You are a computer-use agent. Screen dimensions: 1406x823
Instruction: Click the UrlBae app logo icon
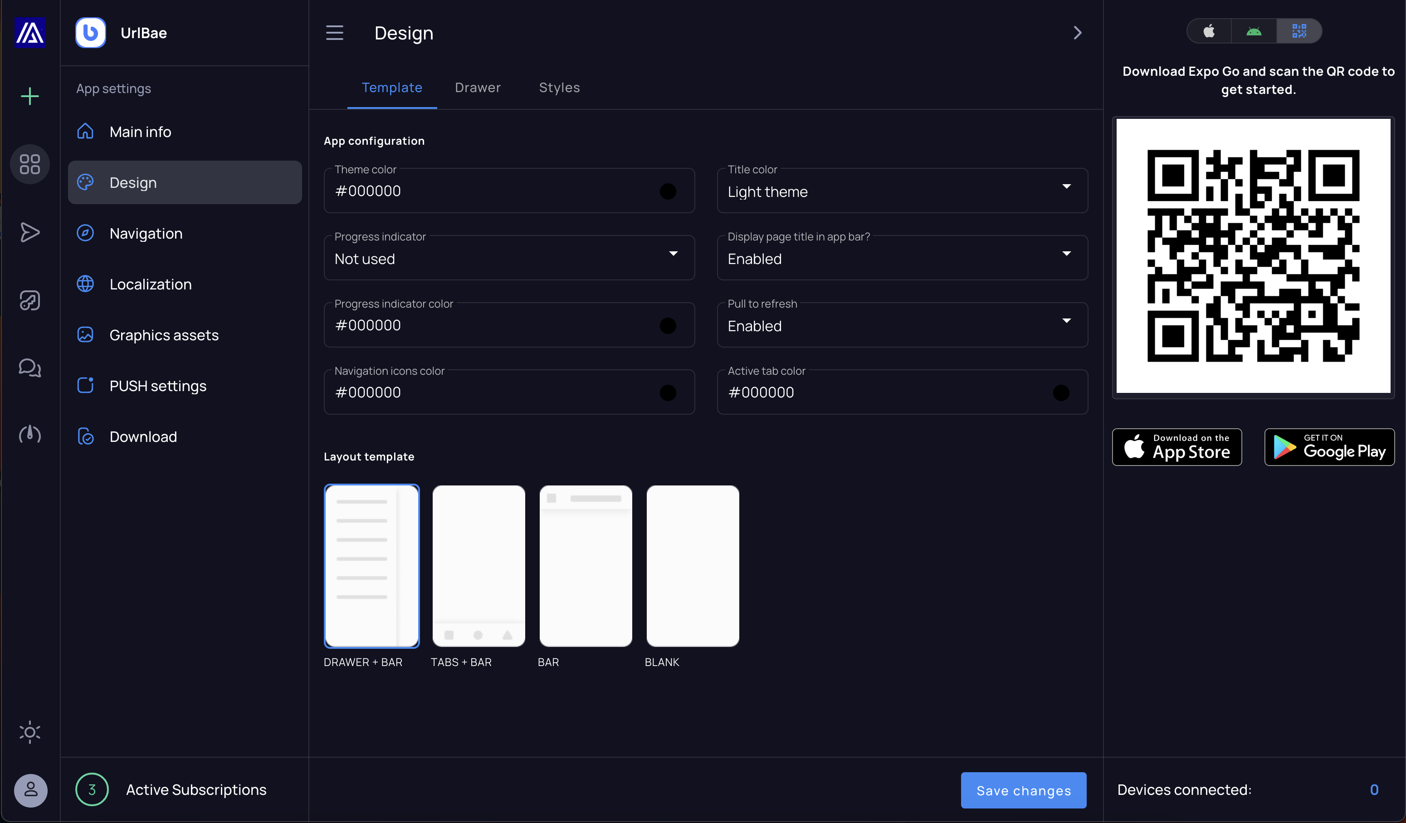pyautogui.click(x=90, y=32)
